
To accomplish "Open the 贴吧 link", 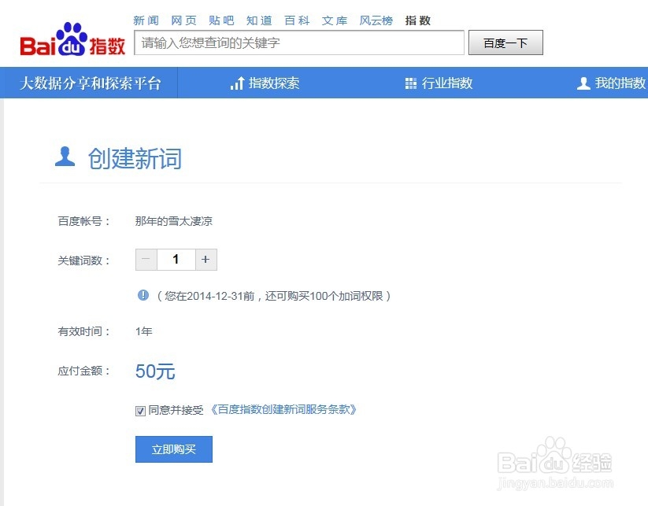I will coord(221,20).
